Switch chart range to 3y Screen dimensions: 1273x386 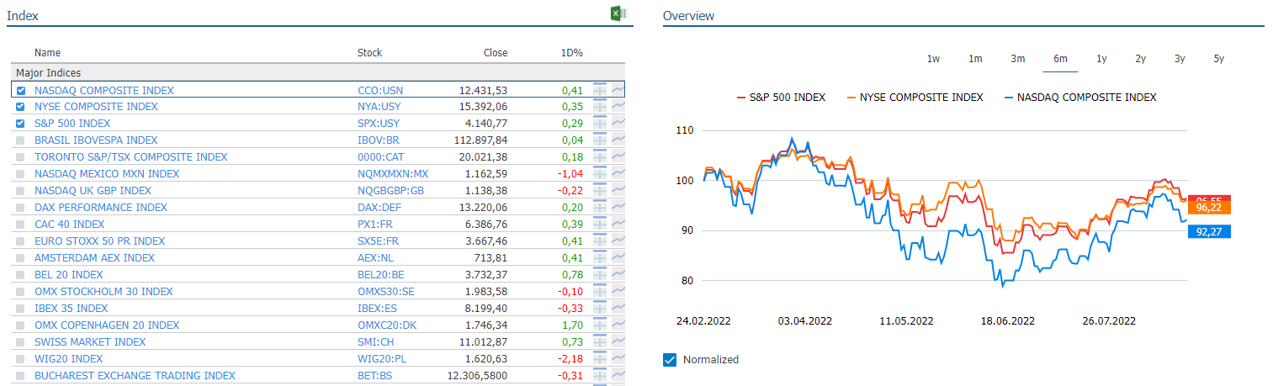[1180, 59]
